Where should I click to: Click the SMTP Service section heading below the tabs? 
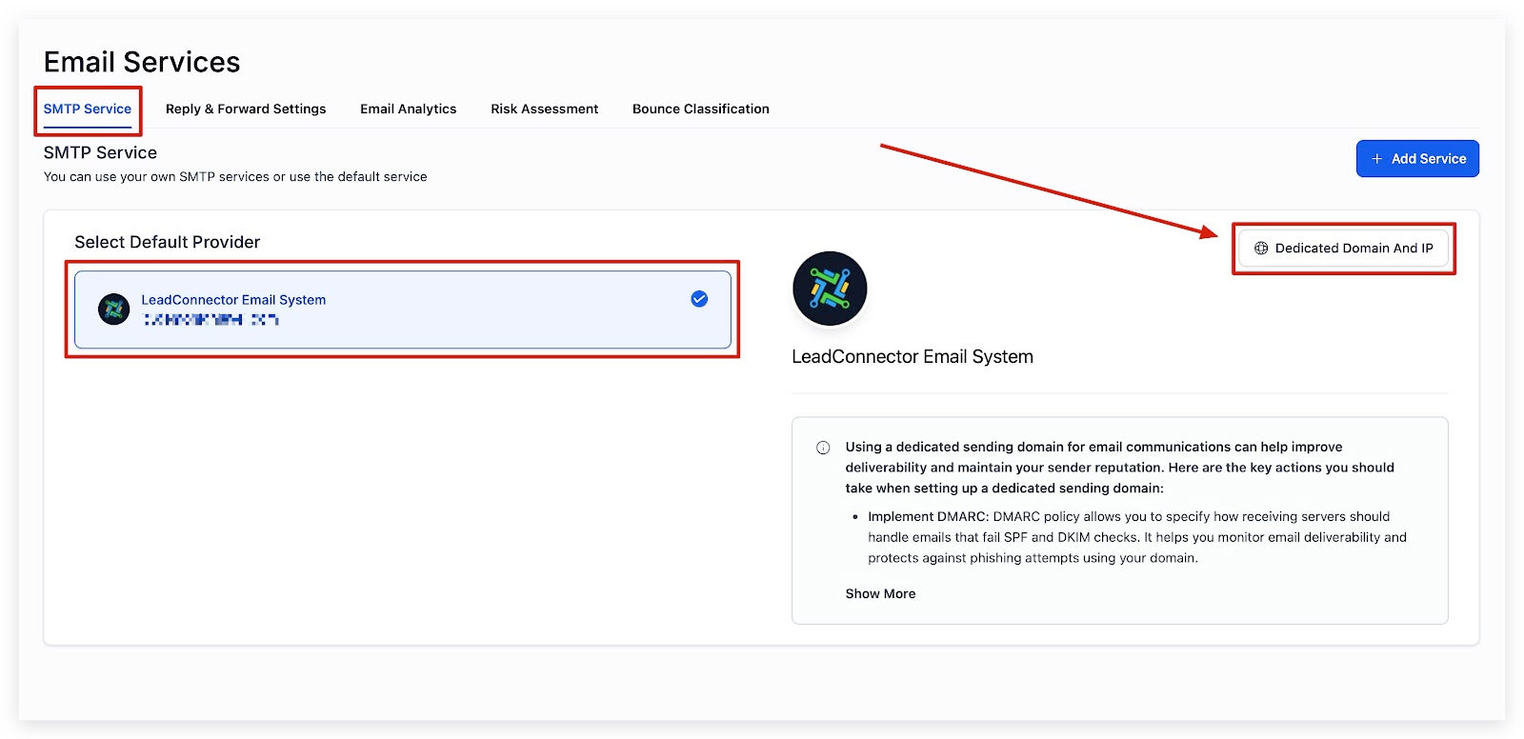click(x=100, y=152)
